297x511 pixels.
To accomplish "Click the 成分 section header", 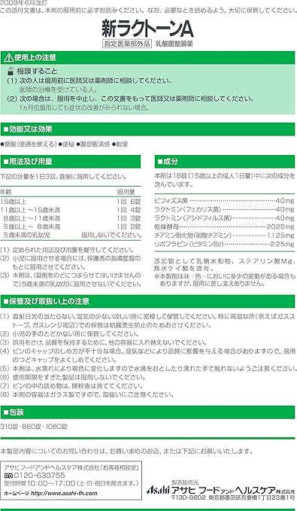I will click(x=225, y=161).
